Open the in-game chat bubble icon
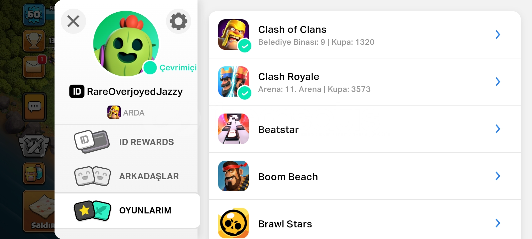Viewport: 532px width, 239px height. [x=35, y=107]
